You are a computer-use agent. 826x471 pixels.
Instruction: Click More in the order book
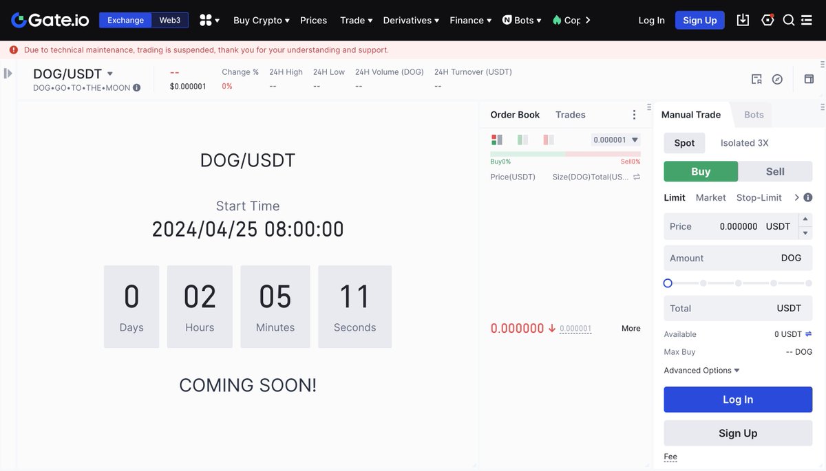click(x=631, y=329)
